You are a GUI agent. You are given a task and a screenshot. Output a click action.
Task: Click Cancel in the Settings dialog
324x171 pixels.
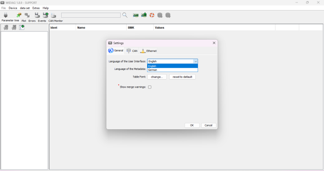[x=208, y=126]
